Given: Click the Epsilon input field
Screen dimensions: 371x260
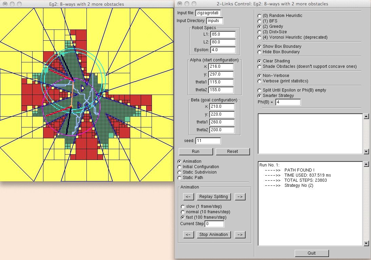Looking at the screenshot, I should tap(223, 50).
